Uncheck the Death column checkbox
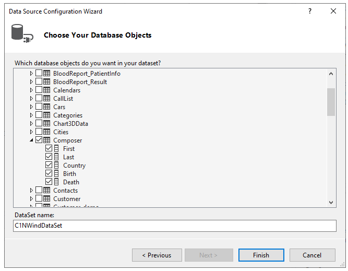 (x=49, y=182)
